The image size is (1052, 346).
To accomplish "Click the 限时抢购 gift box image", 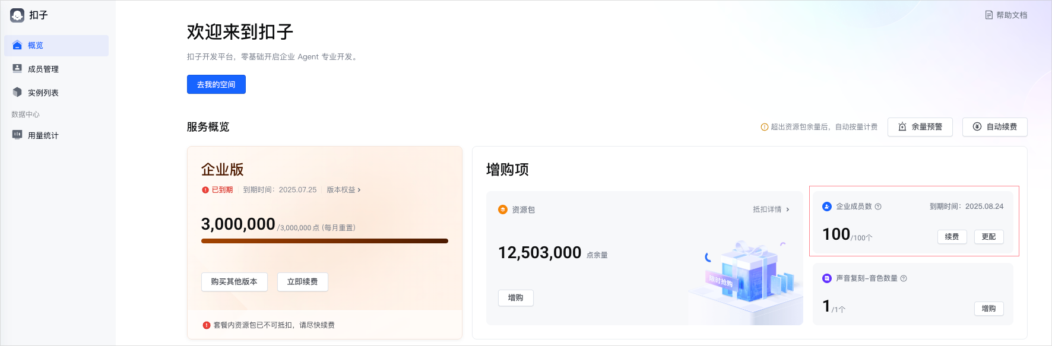I will (x=747, y=275).
